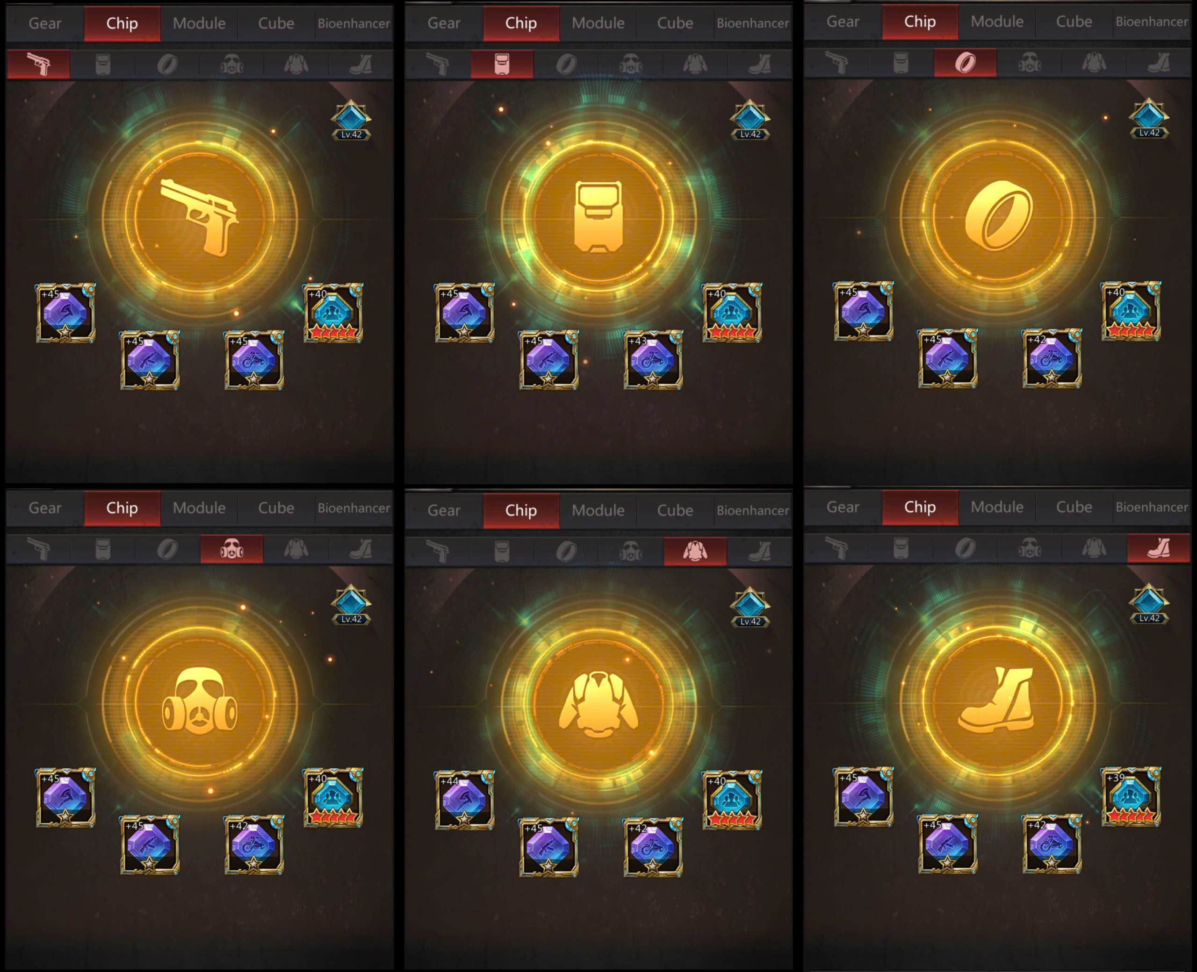Click the Lv.42 diamond badge in gas mask panel
The image size is (1197, 972).
(x=351, y=605)
